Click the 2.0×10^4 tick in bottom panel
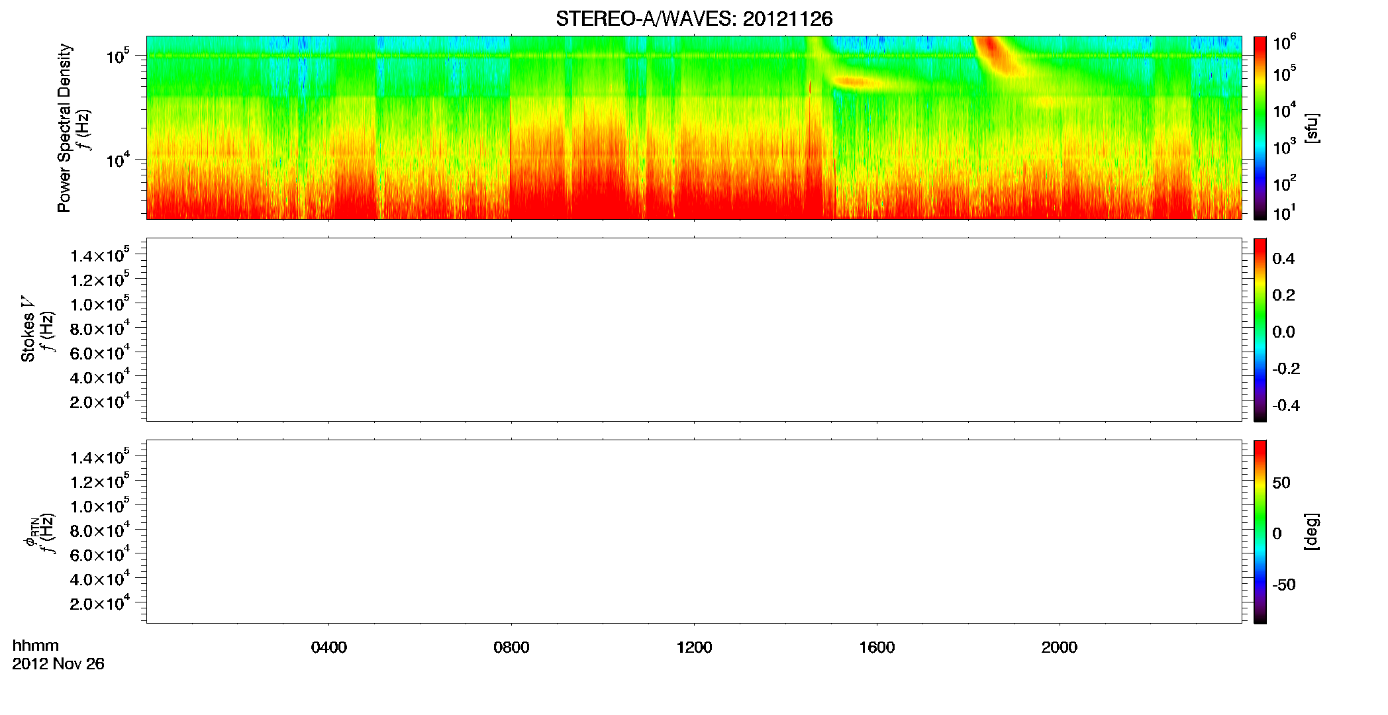Viewport: 1388px width, 715px height. [100, 604]
